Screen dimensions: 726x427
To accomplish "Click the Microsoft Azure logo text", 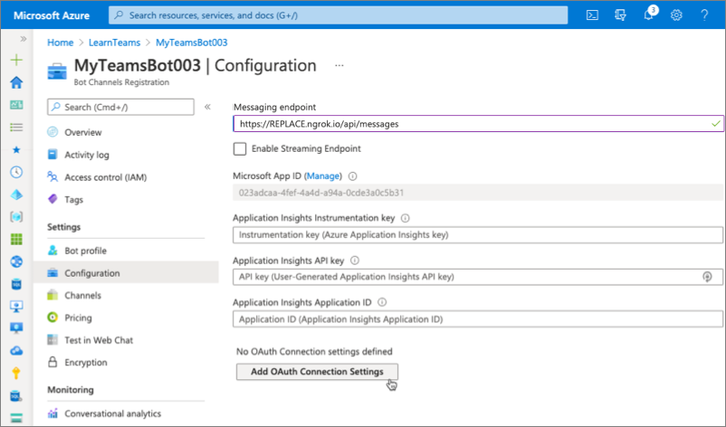I will click(x=52, y=15).
